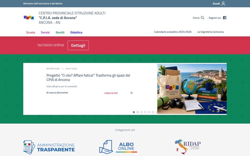
Task: Click the Amministrazione Trasparente banner text
Action: 56,147
